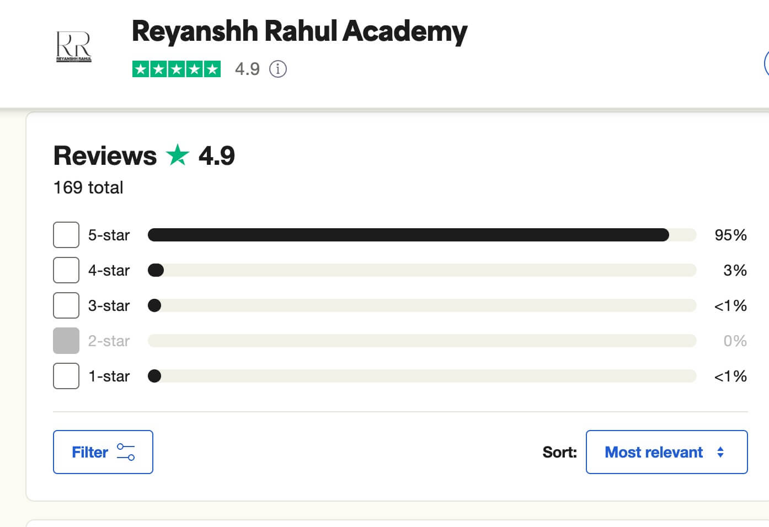
Task: Click the 169 total reviews text
Action: pos(88,187)
